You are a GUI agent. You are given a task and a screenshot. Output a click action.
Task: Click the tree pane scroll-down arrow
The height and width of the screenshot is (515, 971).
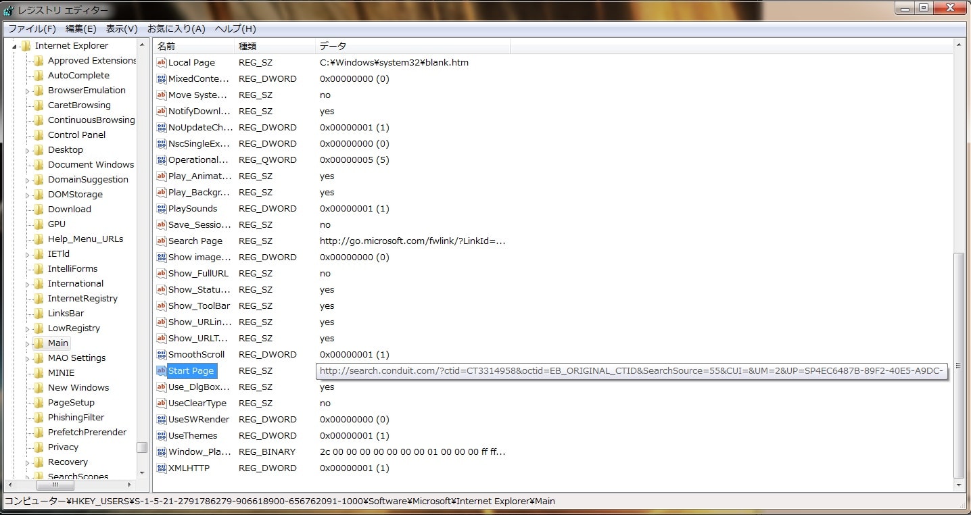coord(141,472)
